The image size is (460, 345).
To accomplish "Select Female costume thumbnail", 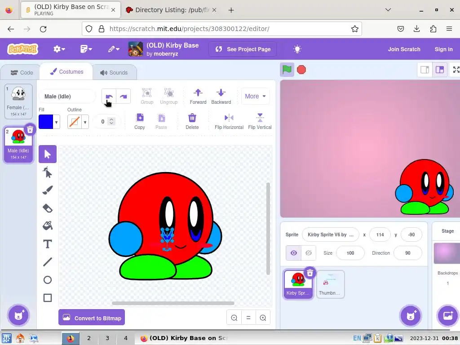I will coord(18,101).
